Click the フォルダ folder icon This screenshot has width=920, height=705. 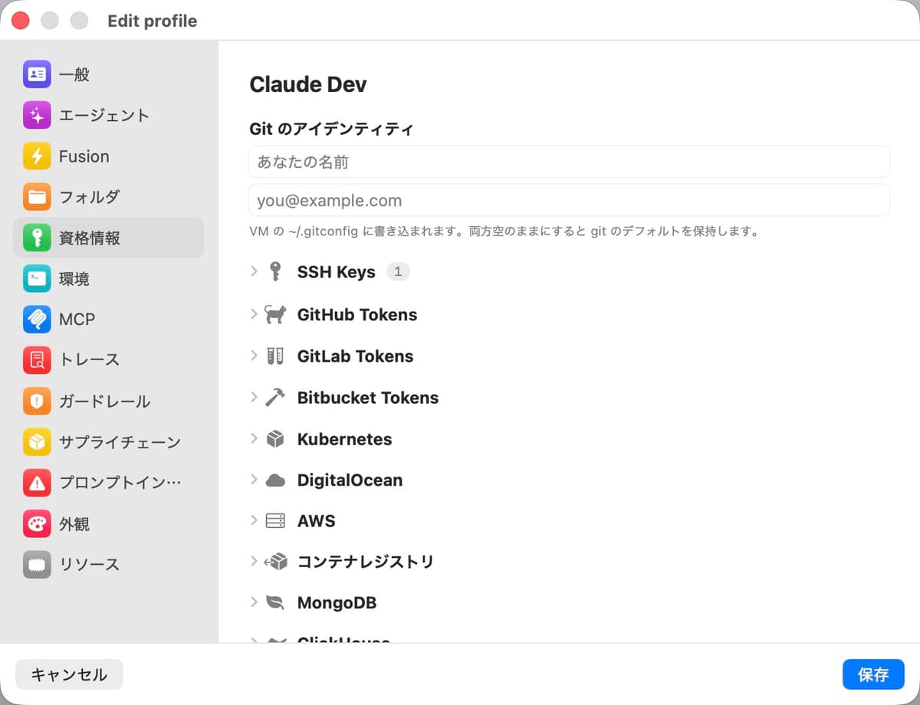click(x=37, y=197)
